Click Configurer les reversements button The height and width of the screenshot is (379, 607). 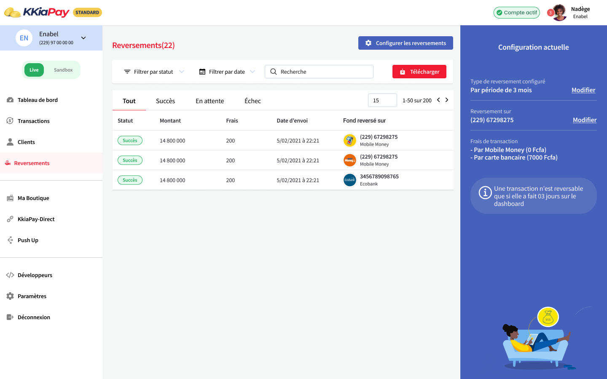(x=406, y=43)
